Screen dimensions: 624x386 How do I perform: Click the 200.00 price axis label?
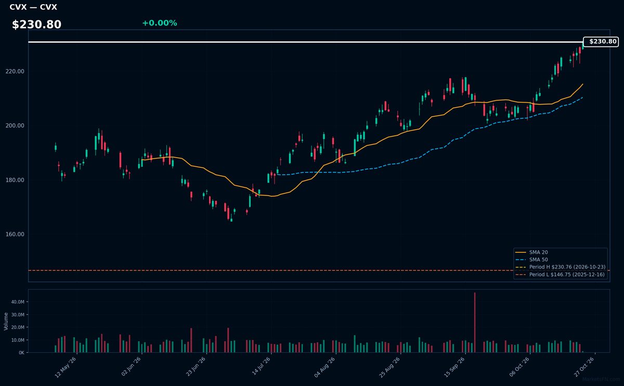16,126
